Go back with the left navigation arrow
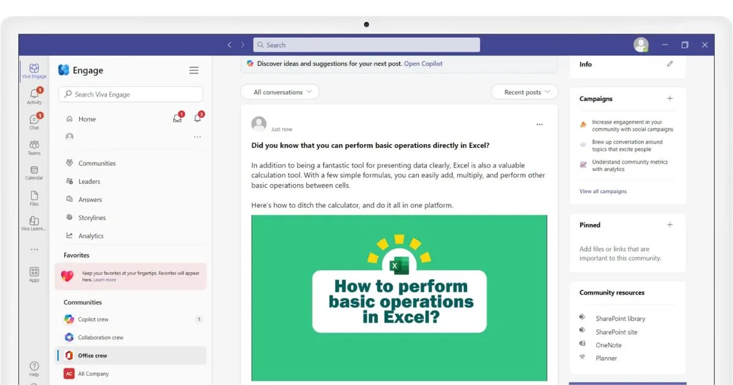Viewport: 733px width, 385px height. click(x=230, y=45)
